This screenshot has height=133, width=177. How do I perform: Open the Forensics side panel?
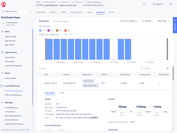[x=175, y=25]
